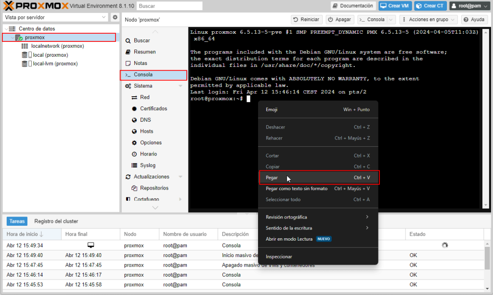Click the console scrollbar up arrow
The height and width of the screenshot is (295, 493).
[x=486, y=32]
